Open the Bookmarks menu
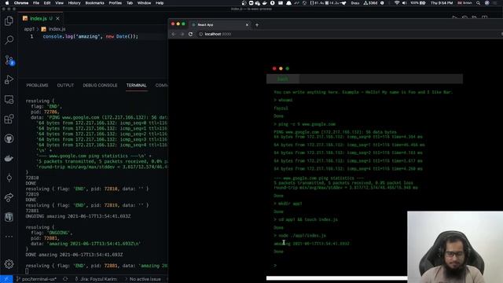This screenshot has width=503, height=283. pyautogui.click(x=94, y=3)
